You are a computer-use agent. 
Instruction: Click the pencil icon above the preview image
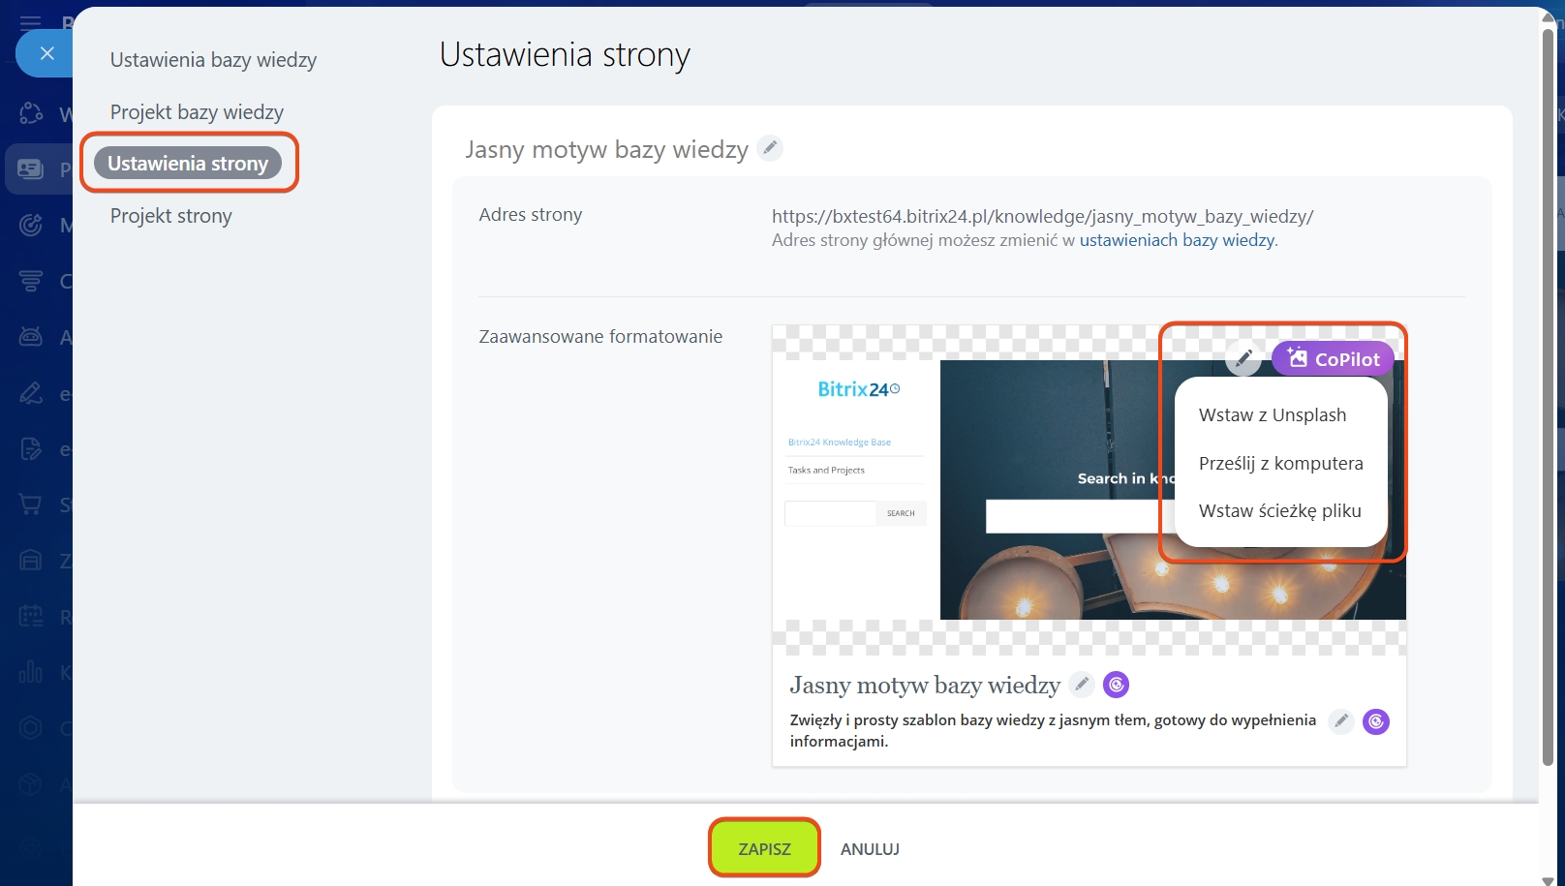tap(1243, 358)
